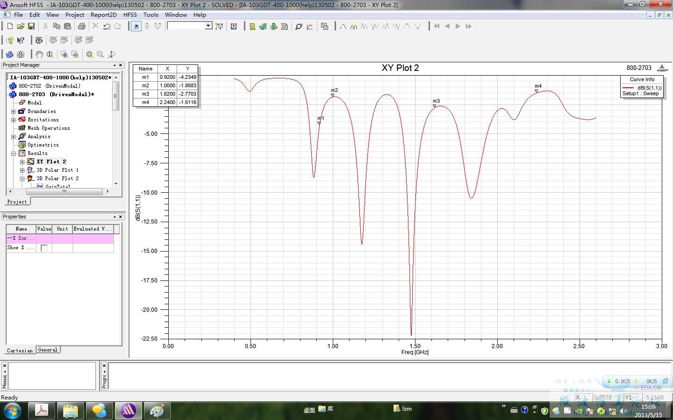Select XY Plot 2 in project tree

[51, 161]
